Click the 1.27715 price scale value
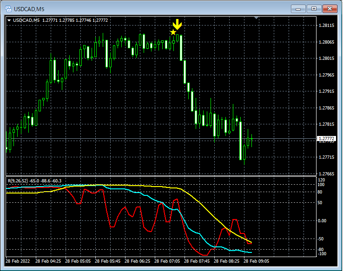 click(x=327, y=157)
